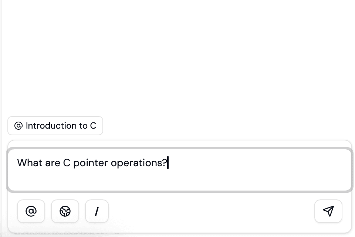Place cursor on the word "are"
This screenshot has width=355, height=237.
click(53, 163)
